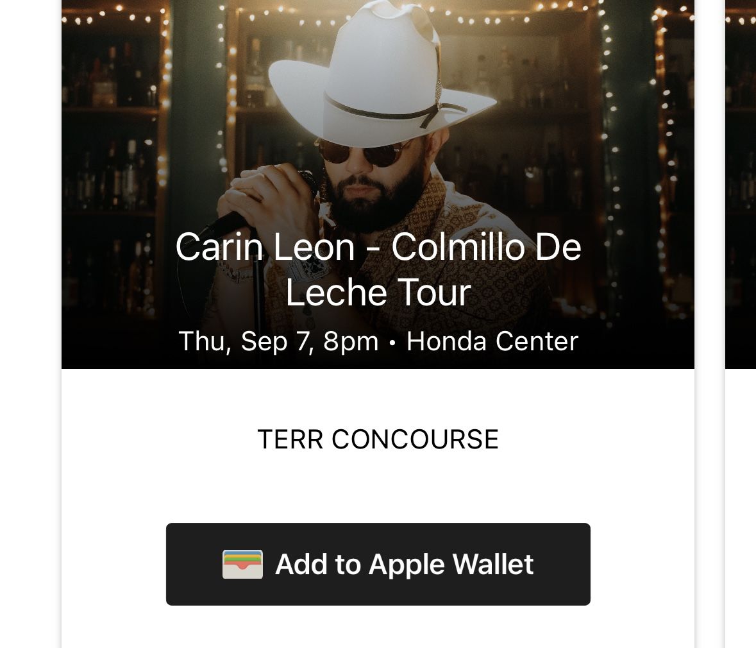Image resolution: width=756 pixels, height=648 pixels.
Task: Tap the 'Colmillo De' text in title
Action: (486, 246)
